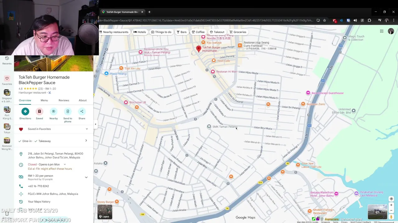This screenshot has height=223, width=398.
Task: Click the Bars chip
Action: tap(182, 32)
